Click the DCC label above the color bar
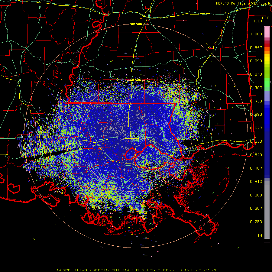The height and width of the screenshot is (272, 272). [265, 18]
